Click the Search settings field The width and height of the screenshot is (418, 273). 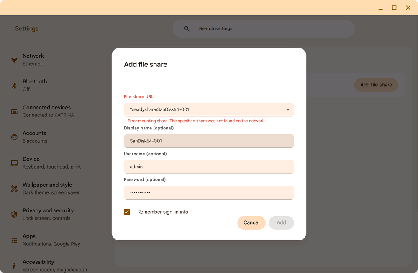click(x=264, y=29)
